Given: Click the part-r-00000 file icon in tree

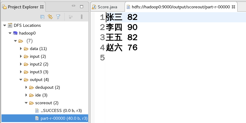Looking at the screenshot, I should point(37,118).
